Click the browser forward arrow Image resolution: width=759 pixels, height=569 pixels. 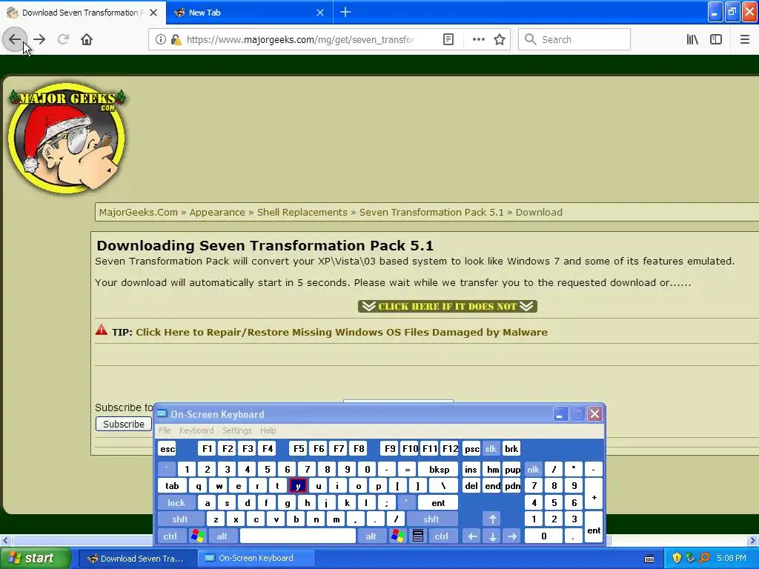tap(40, 39)
